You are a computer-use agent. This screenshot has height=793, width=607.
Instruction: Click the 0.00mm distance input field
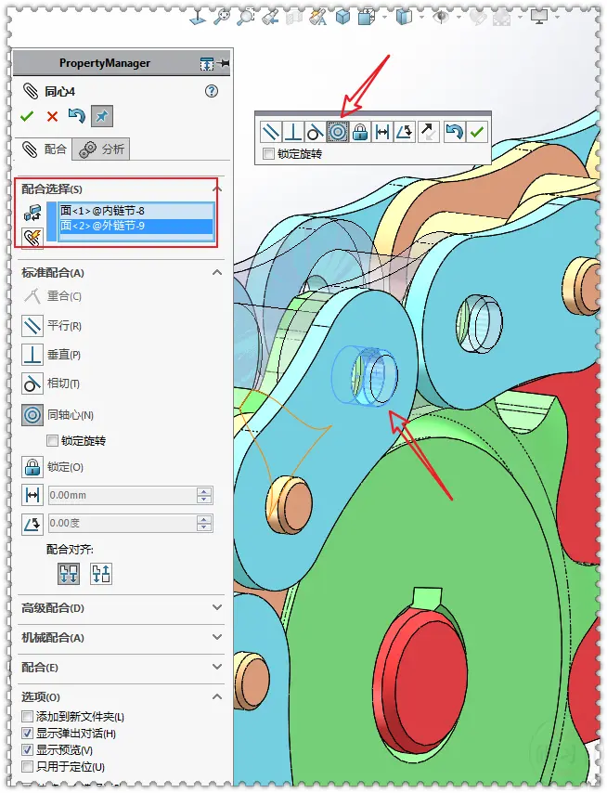tap(122, 495)
